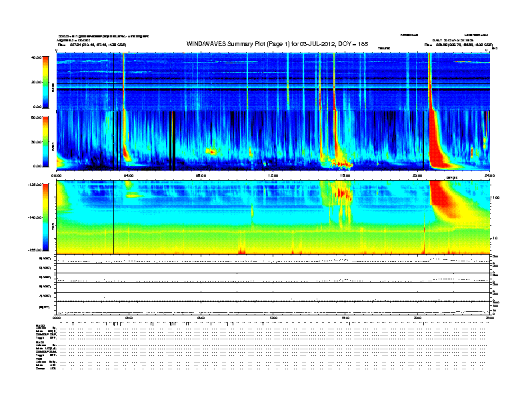Click the 100 label on TNR right axis
Viewport: 528px width, 408px height.
[x=496, y=197]
